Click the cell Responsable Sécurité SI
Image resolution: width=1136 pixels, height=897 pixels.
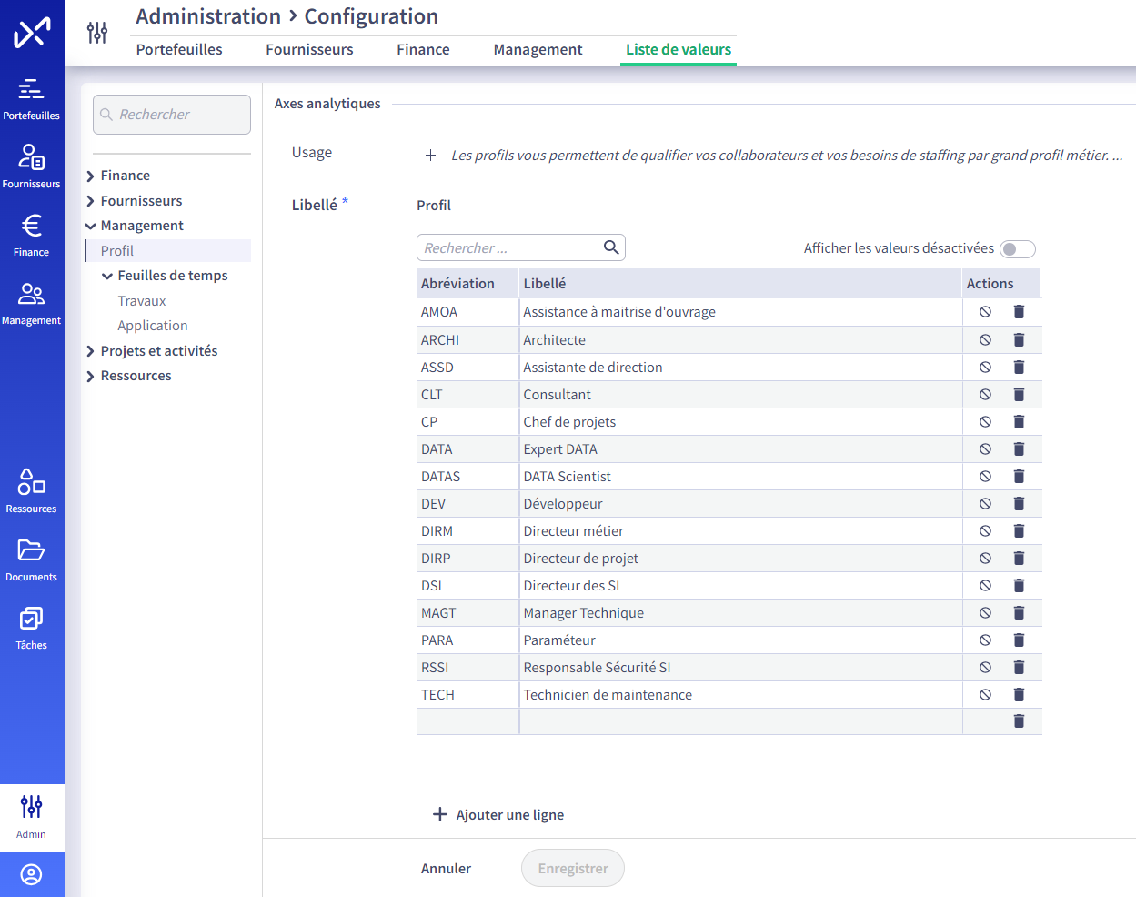point(740,668)
